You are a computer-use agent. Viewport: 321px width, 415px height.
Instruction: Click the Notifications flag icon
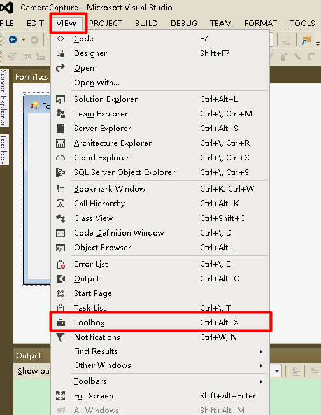[x=61, y=337]
